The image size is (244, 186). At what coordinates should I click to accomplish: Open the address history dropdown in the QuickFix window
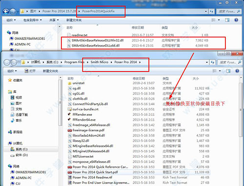(x=206, y=11)
